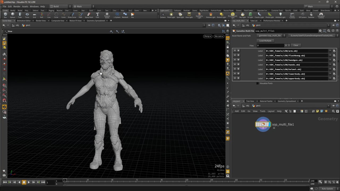
Task: Remove the flashbang.obj file entry
Action: coord(235,55)
